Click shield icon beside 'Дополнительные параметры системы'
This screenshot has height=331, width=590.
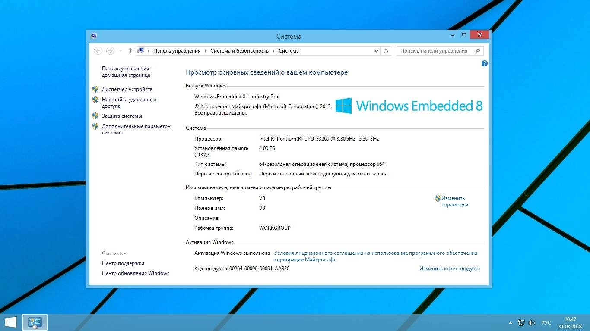[95, 126]
